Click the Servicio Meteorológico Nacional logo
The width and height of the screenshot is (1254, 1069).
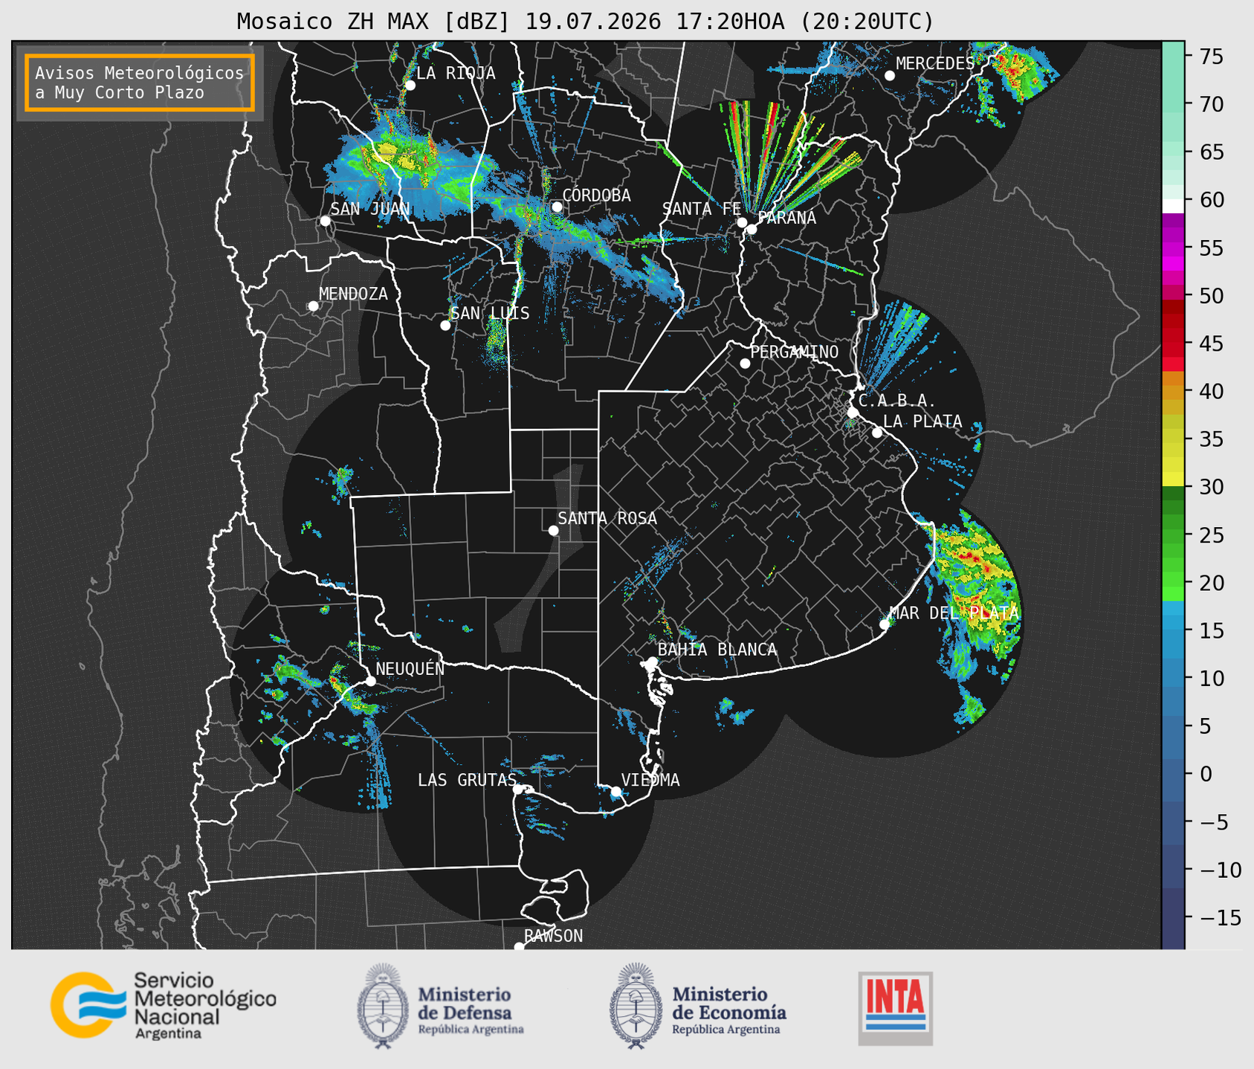pos(164,1005)
